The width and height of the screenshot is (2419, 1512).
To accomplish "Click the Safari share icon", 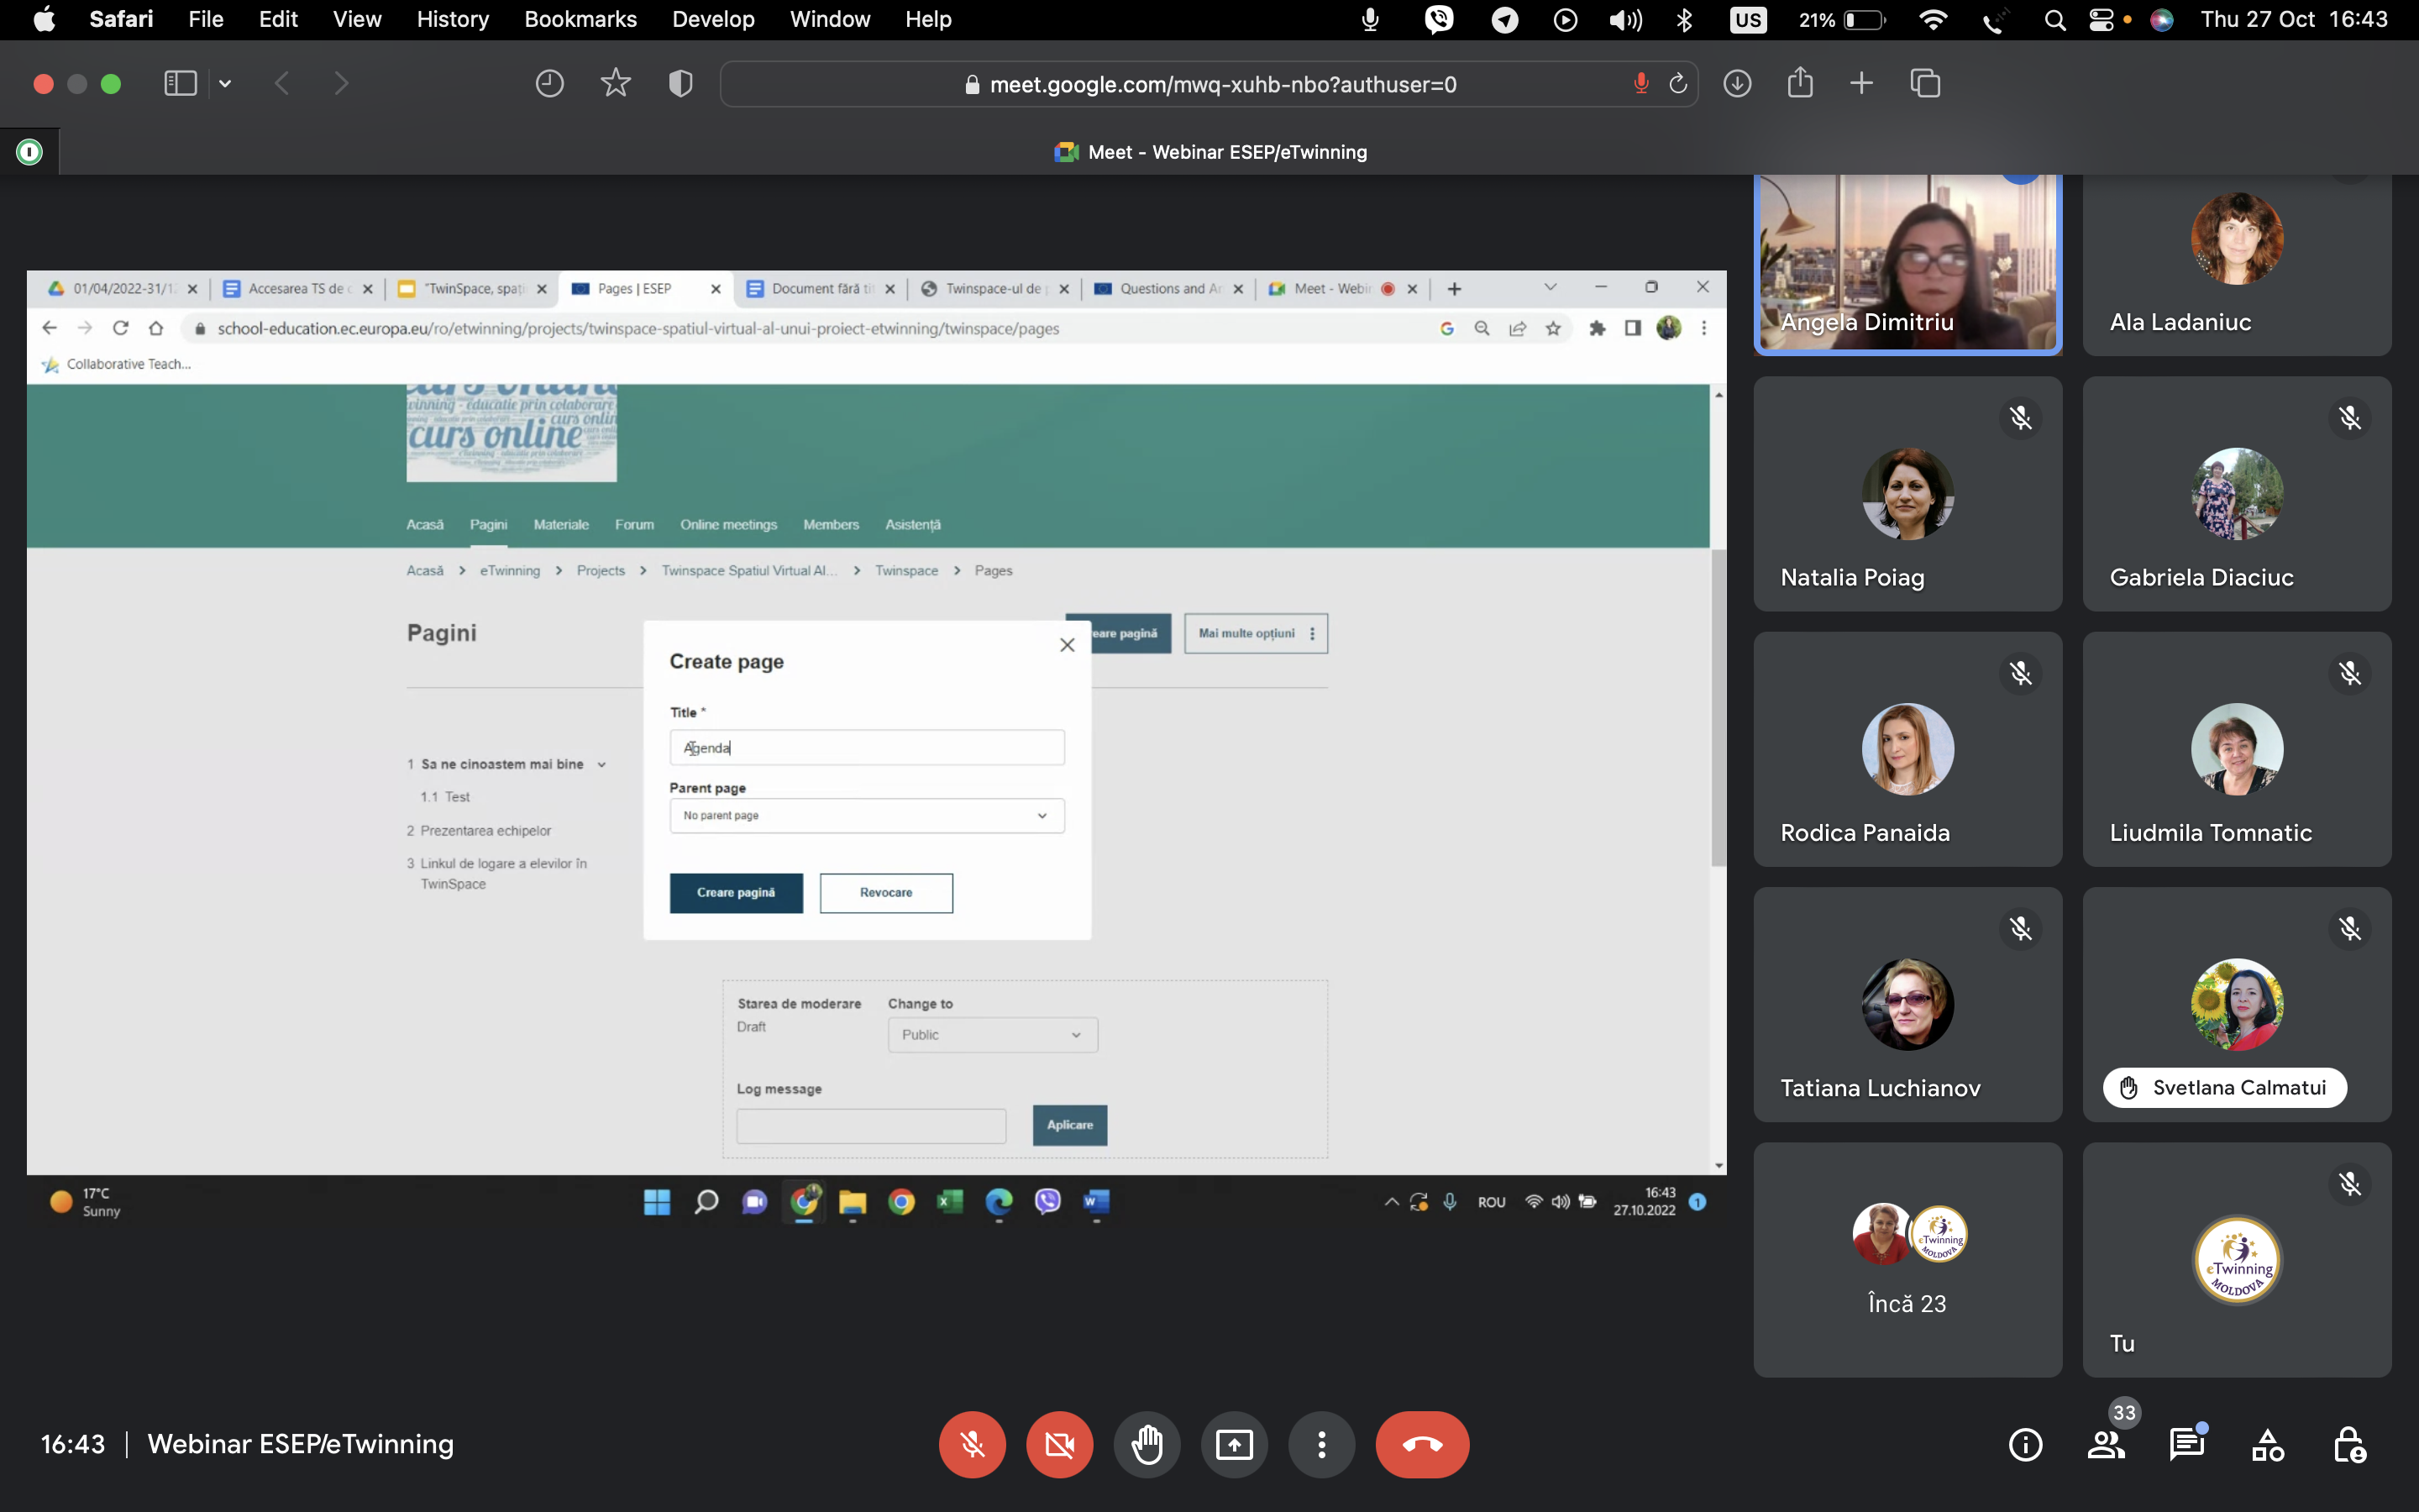I will [1800, 82].
